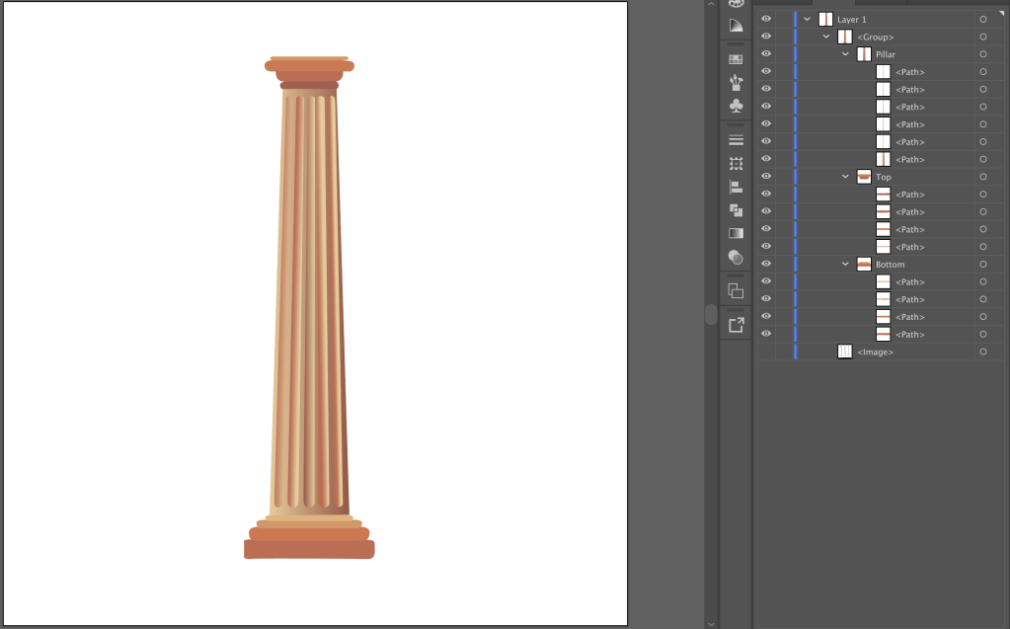Collapse the Pillar group chevron
This screenshot has width=1010, height=629.
(x=845, y=54)
